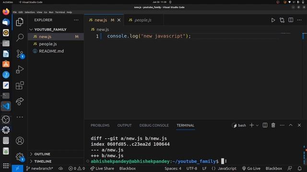Change file encoding UTF-8
307x172 pixels.
coord(192,169)
